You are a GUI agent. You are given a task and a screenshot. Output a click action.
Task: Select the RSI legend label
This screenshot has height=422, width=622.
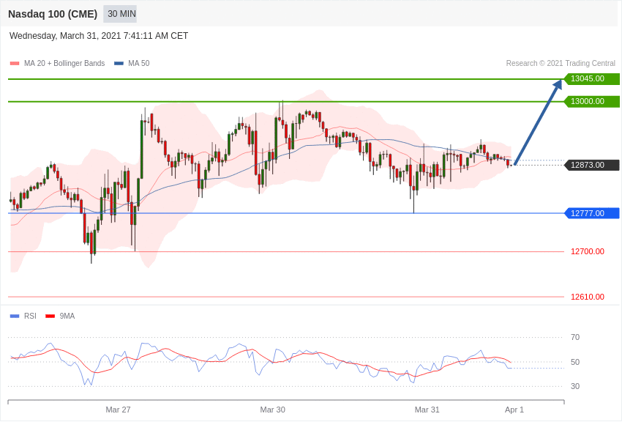(x=30, y=316)
